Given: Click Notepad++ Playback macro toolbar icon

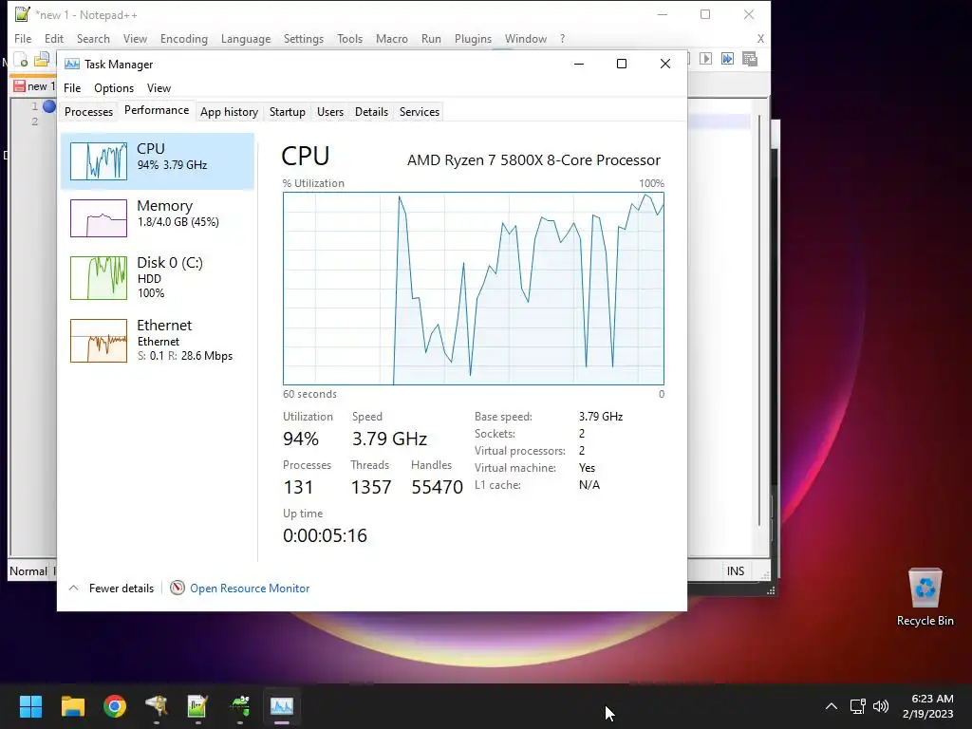Looking at the screenshot, I should 705,58.
